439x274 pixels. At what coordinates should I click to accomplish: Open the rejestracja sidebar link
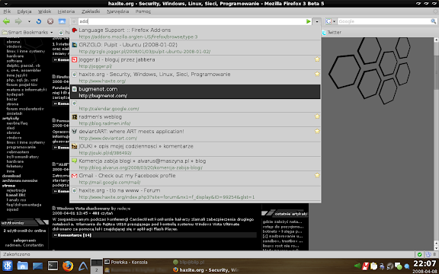(x=16, y=190)
